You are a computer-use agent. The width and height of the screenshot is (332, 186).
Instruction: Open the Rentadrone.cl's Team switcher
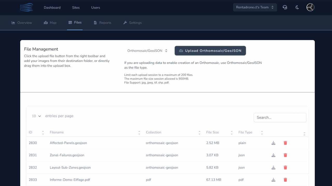(x=255, y=7)
